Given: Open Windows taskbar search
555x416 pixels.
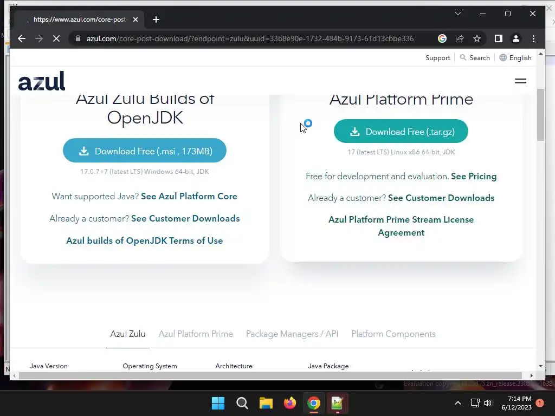Looking at the screenshot, I should 242,403.
